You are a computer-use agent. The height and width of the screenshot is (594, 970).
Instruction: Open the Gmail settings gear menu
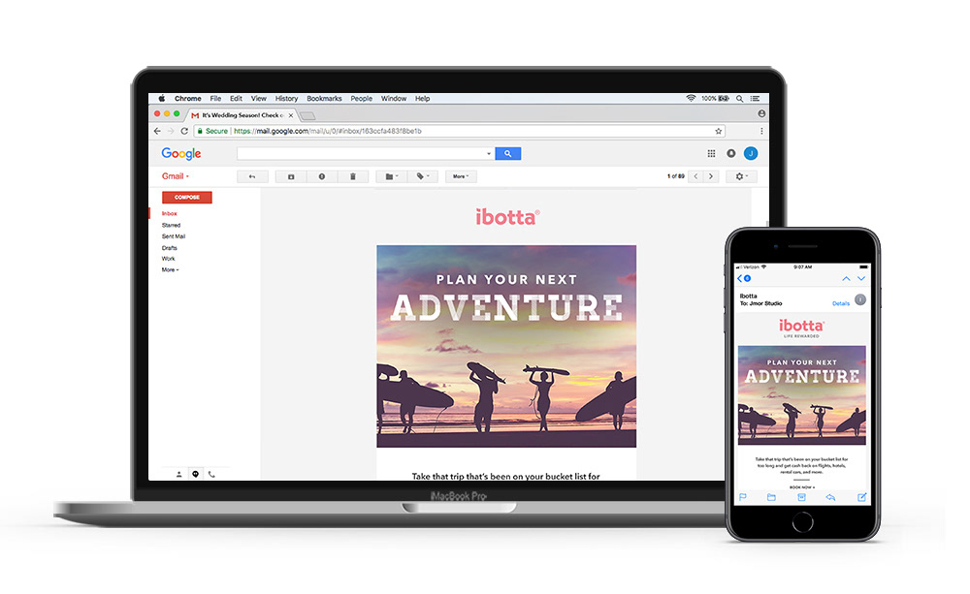pos(741,176)
